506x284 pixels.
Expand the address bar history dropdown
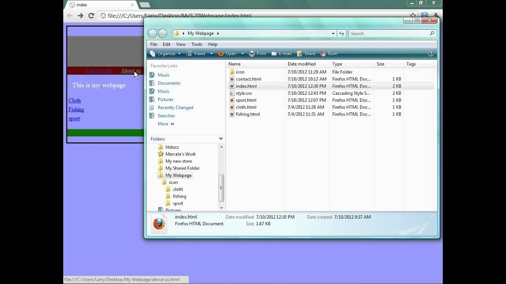pyautogui.click(x=333, y=34)
